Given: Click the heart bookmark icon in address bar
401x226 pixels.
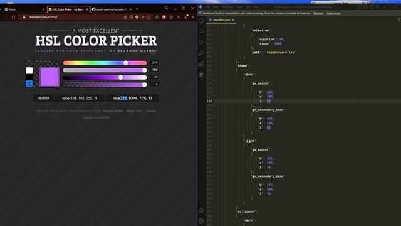Looking at the screenshot, I should pos(148,17).
